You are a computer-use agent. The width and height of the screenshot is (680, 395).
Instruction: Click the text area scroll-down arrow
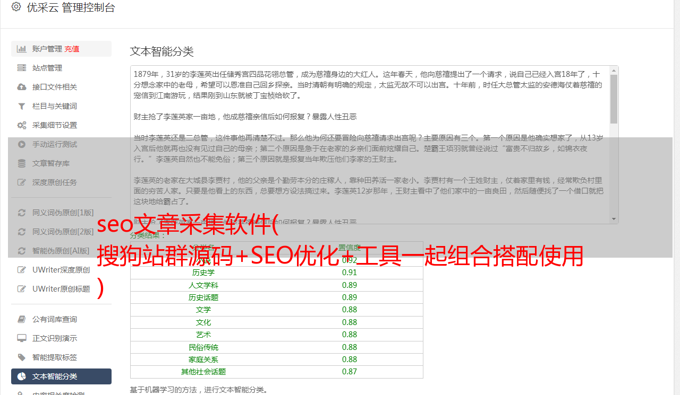point(614,219)
